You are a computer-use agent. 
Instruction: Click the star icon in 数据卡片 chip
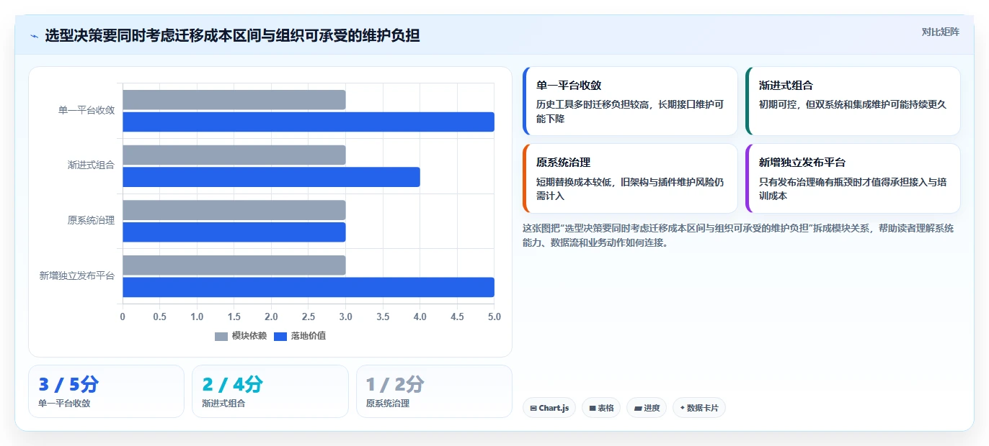pyautogui.click(x=682, y=408)
